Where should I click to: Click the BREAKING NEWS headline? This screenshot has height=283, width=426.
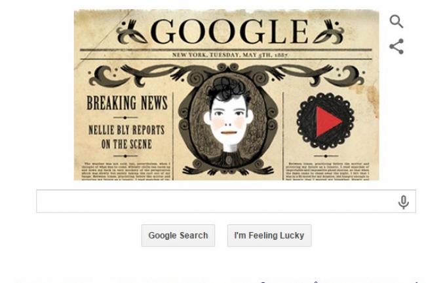click(127, 103)
